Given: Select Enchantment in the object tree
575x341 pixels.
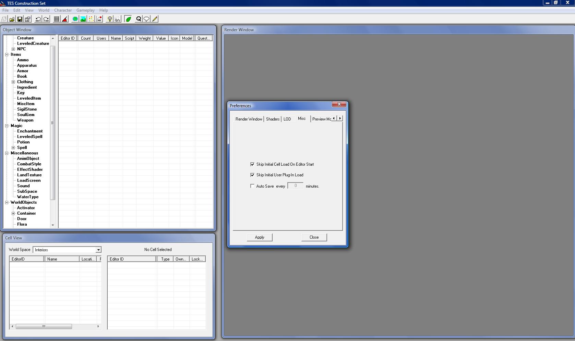Looking at the screenshot, I should pyautogui.click(x=30, y=131).
